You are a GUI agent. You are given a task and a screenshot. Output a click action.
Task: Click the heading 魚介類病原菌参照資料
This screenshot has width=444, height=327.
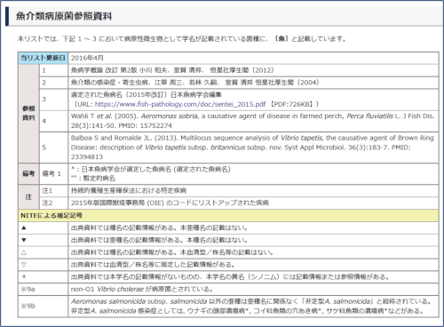64,16
